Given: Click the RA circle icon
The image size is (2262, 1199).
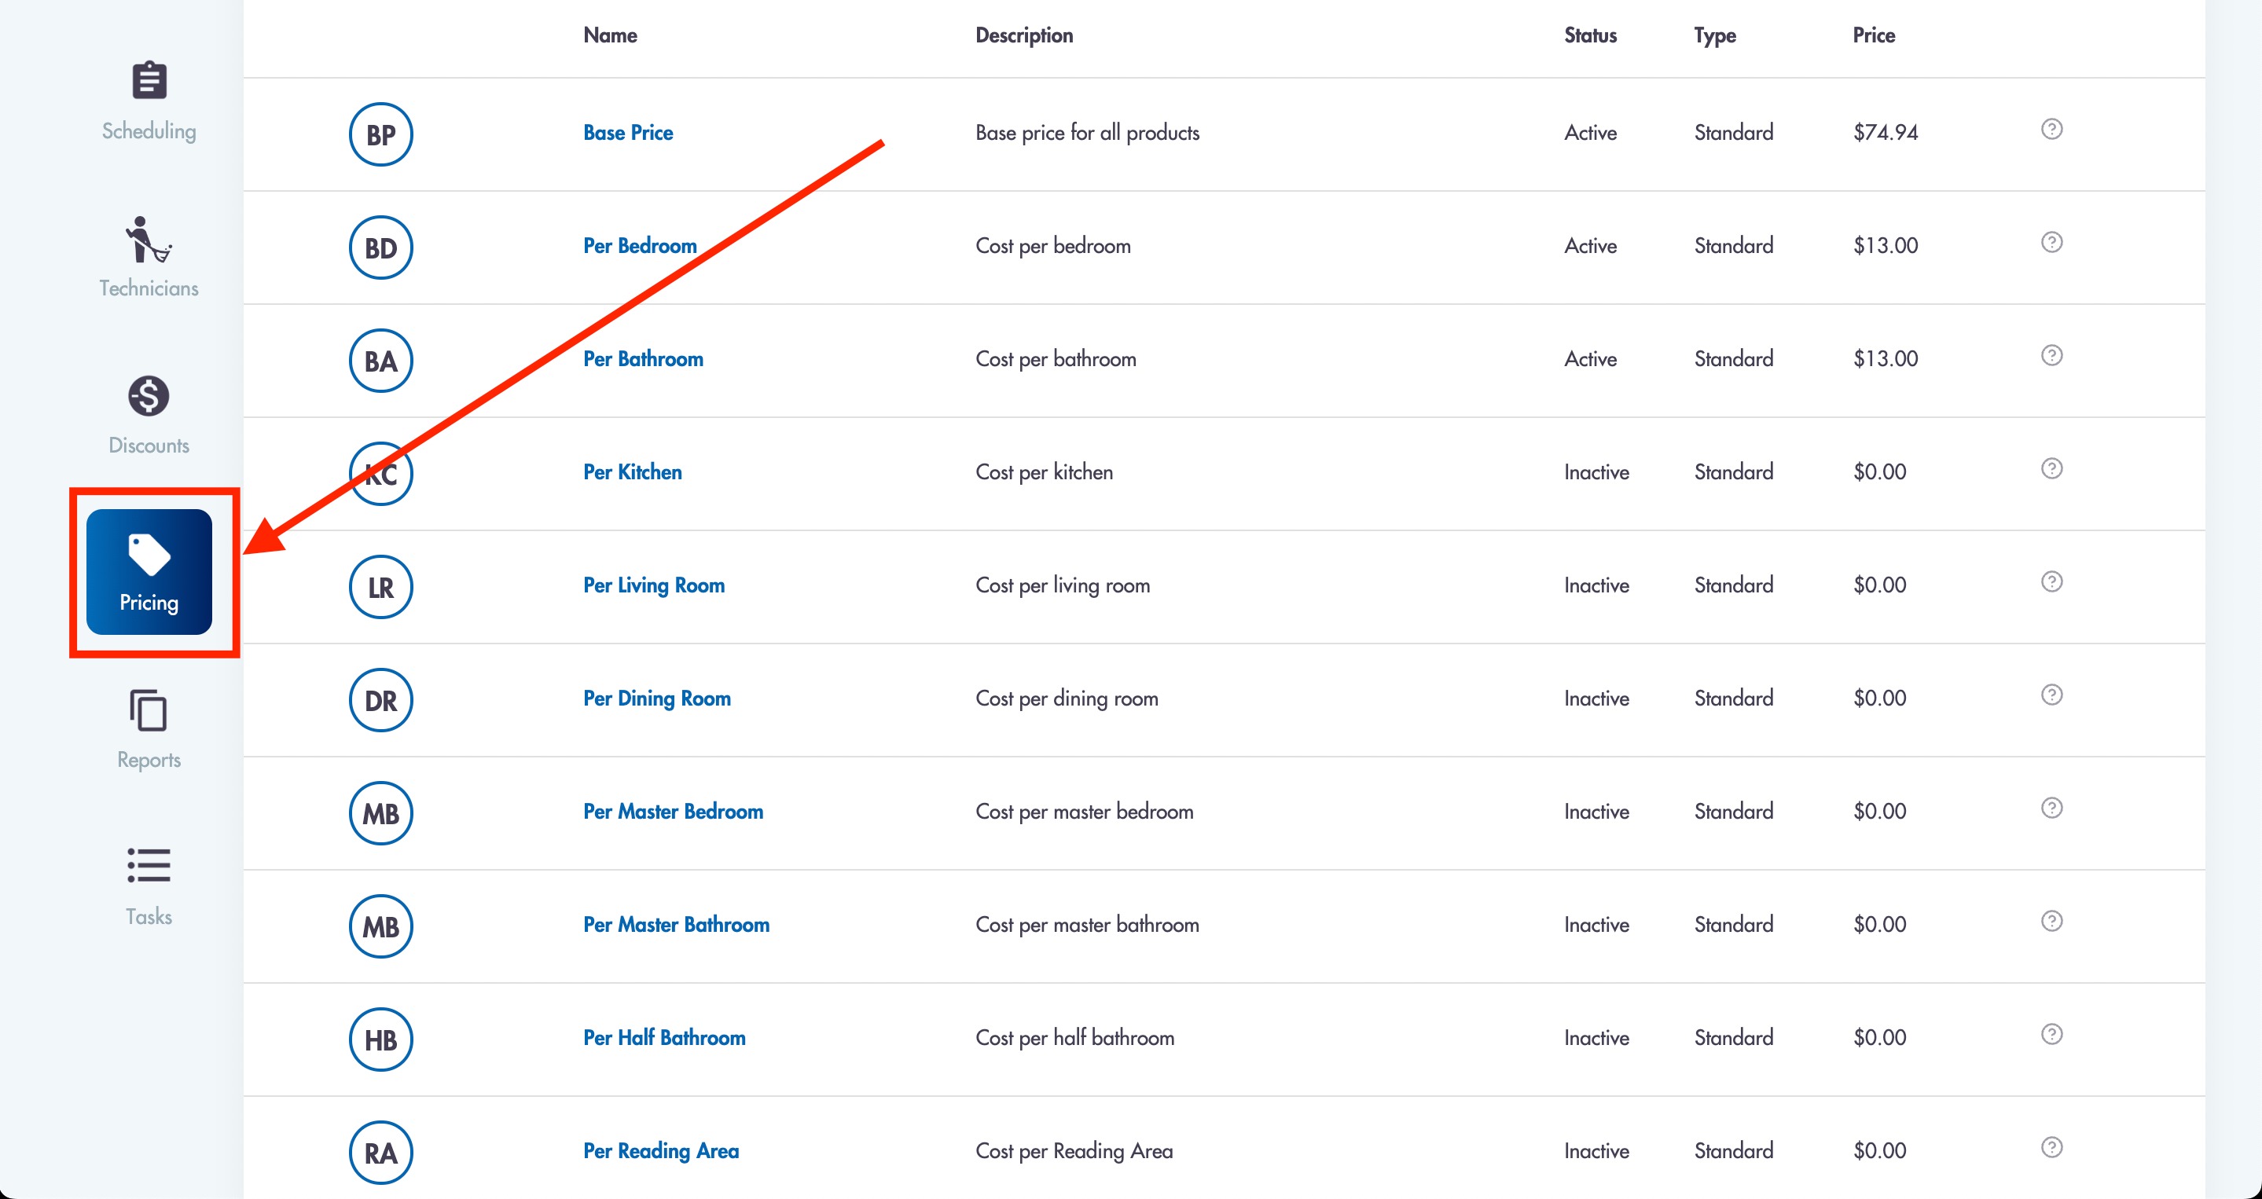Looking at the screenshot, I should (380, 1153).
